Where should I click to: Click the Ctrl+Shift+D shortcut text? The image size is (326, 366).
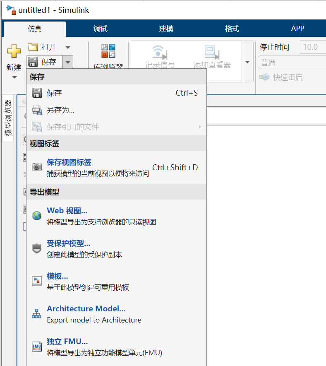coord(175,167)
